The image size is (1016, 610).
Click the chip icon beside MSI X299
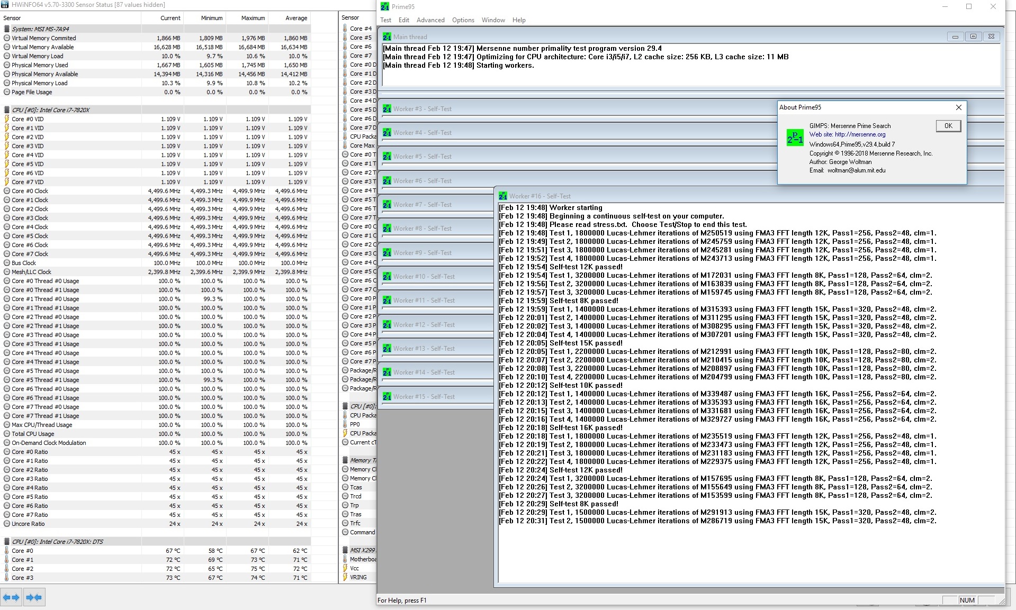tap(345, 550)
